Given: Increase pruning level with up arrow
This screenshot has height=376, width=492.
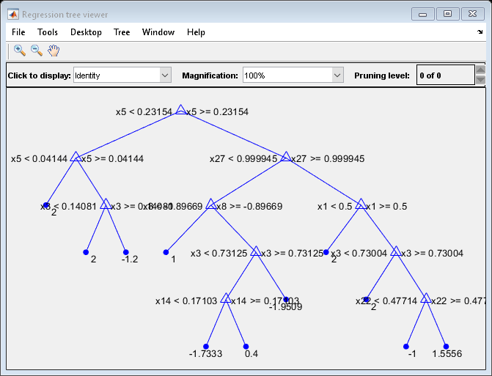Looking at the screenshot, I should (x=480, y=70).
